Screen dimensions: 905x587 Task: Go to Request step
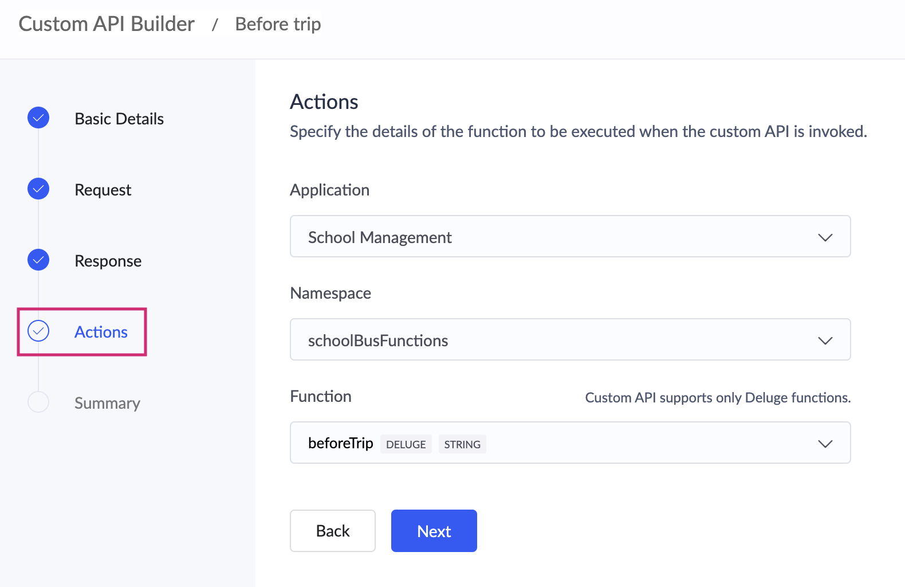pos(103,190)
